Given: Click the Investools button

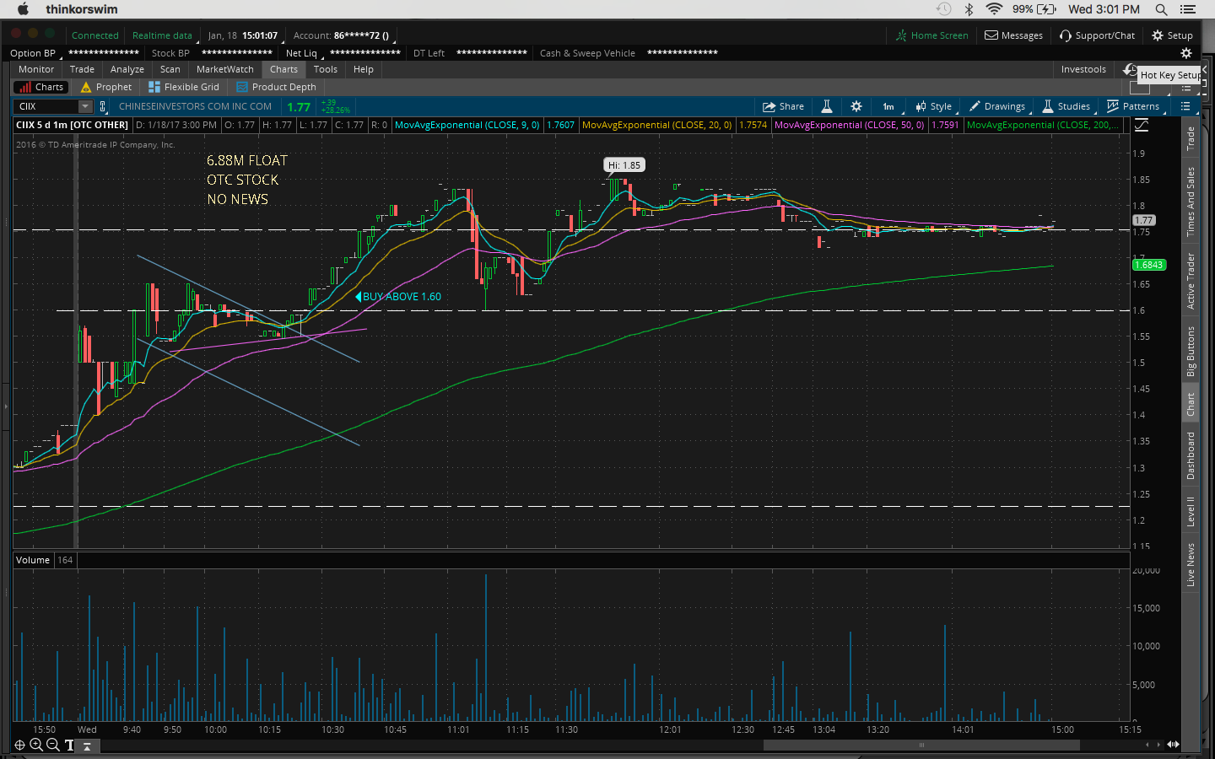Looking at the screenshot, I should (x=1083, y=69).
